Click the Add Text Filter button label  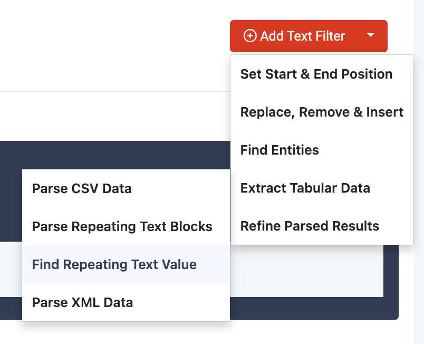(x=302, y=36)
